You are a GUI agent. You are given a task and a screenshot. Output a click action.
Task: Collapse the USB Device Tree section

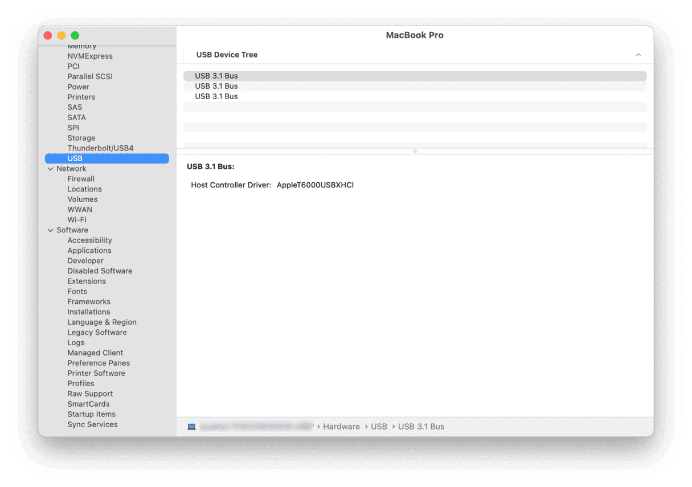click(x=638, y=54)
